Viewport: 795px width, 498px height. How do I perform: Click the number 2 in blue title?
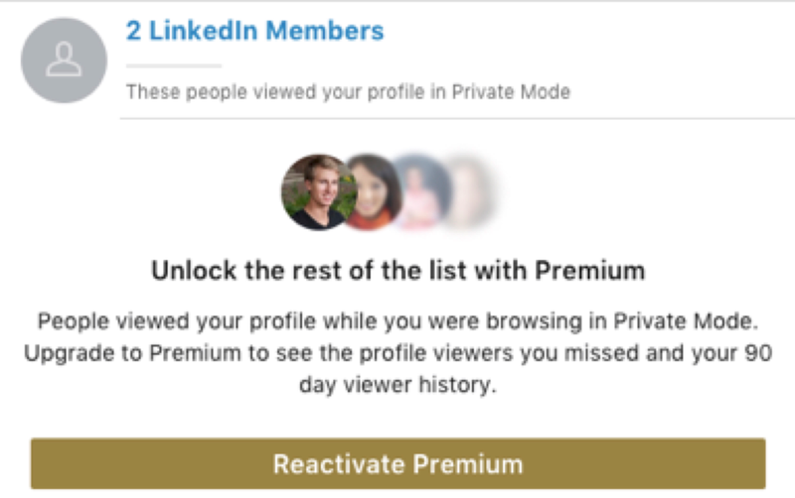(133, 31)
